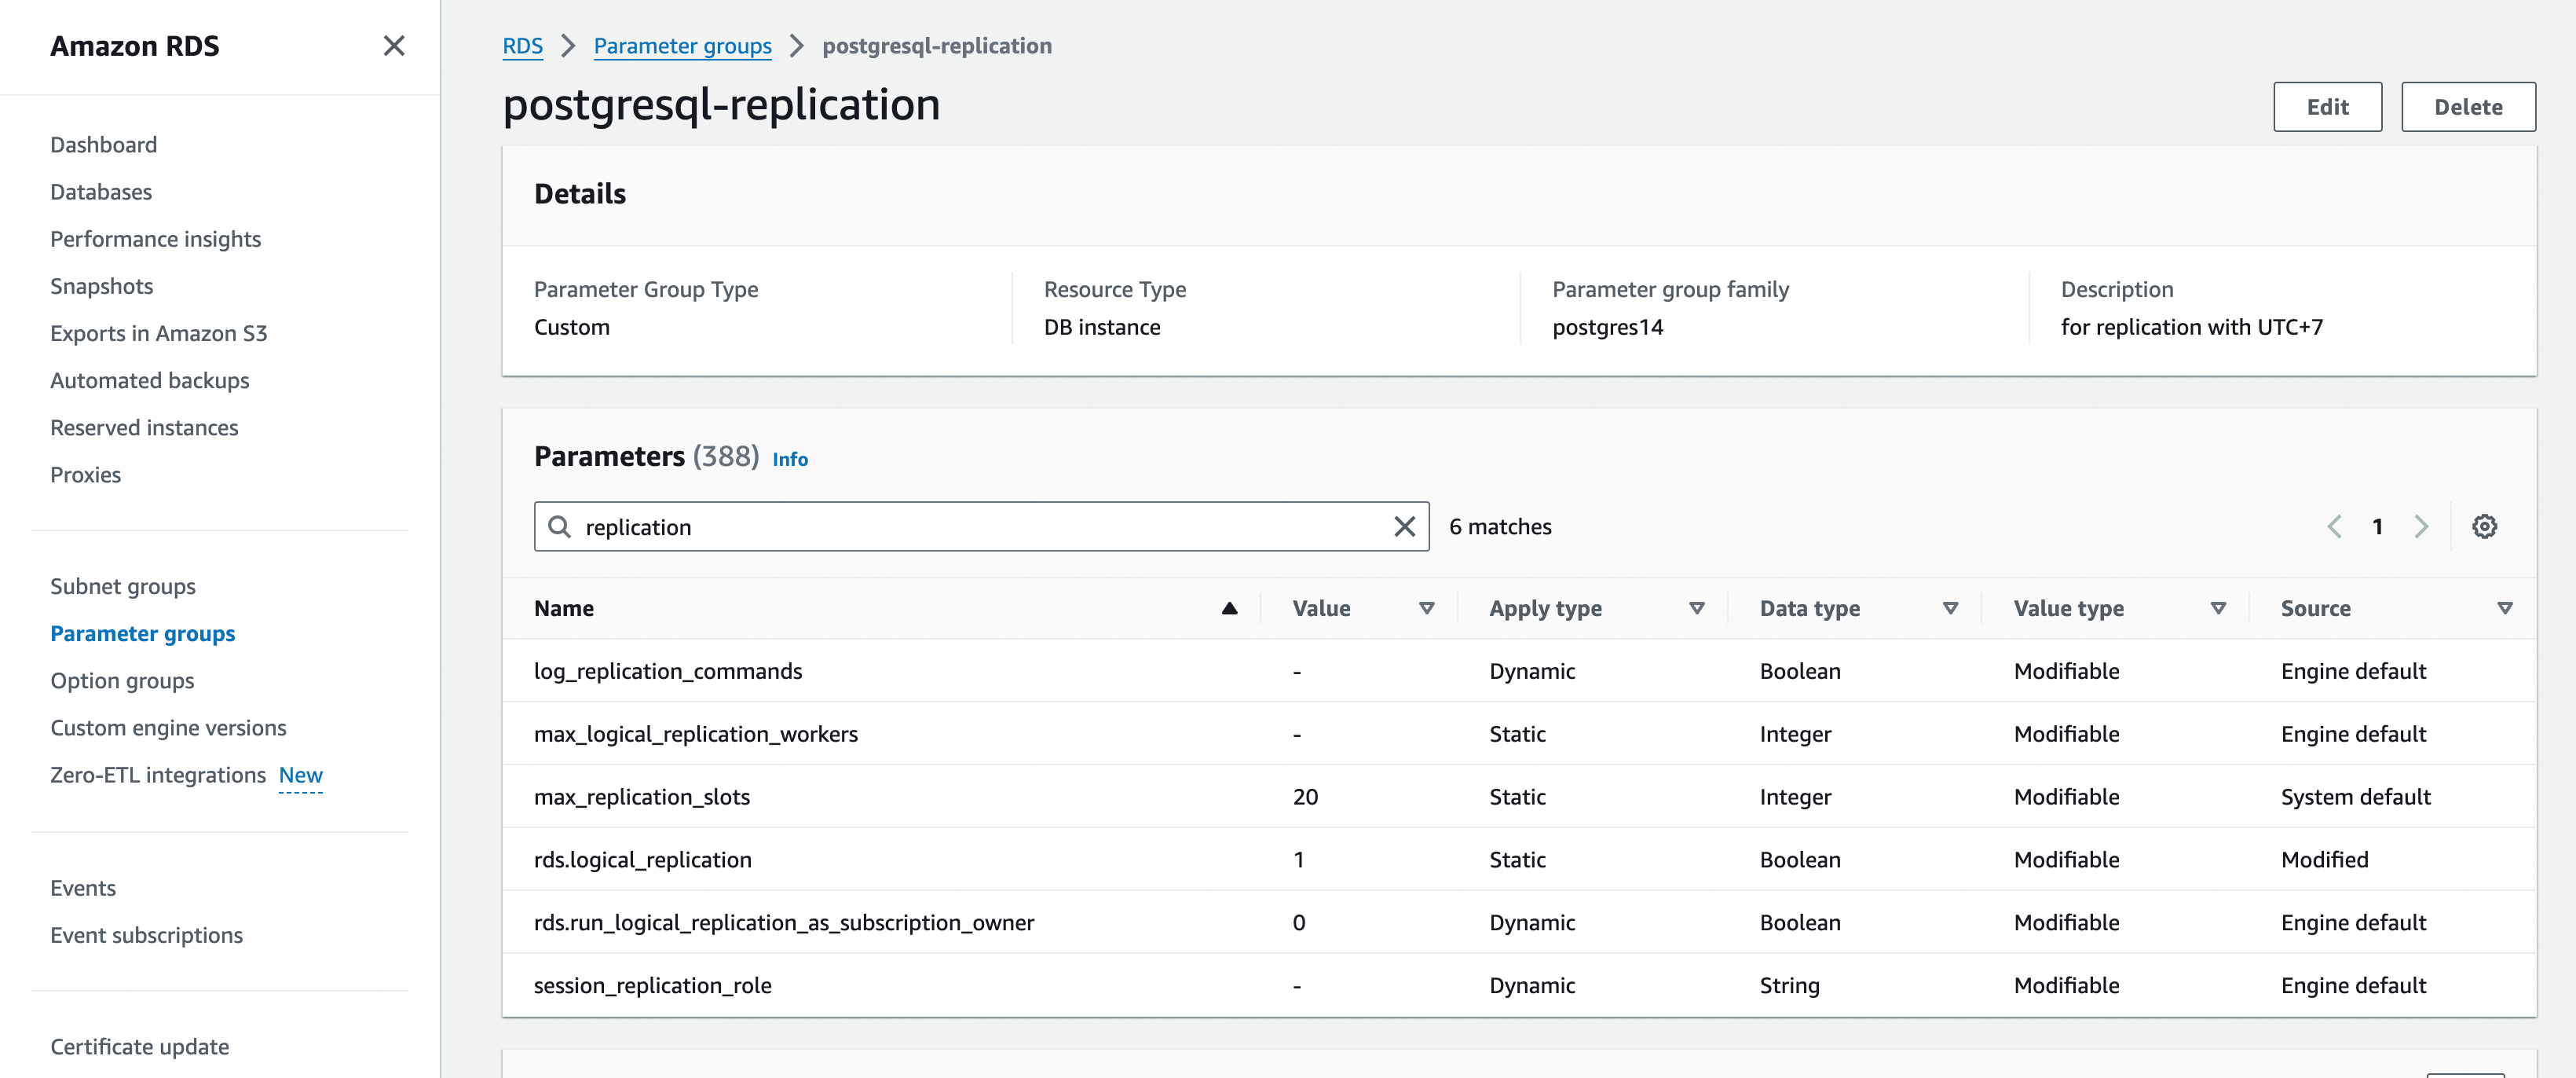
Task: Open Databases in the sidebar
Action: tap(101, 191)
